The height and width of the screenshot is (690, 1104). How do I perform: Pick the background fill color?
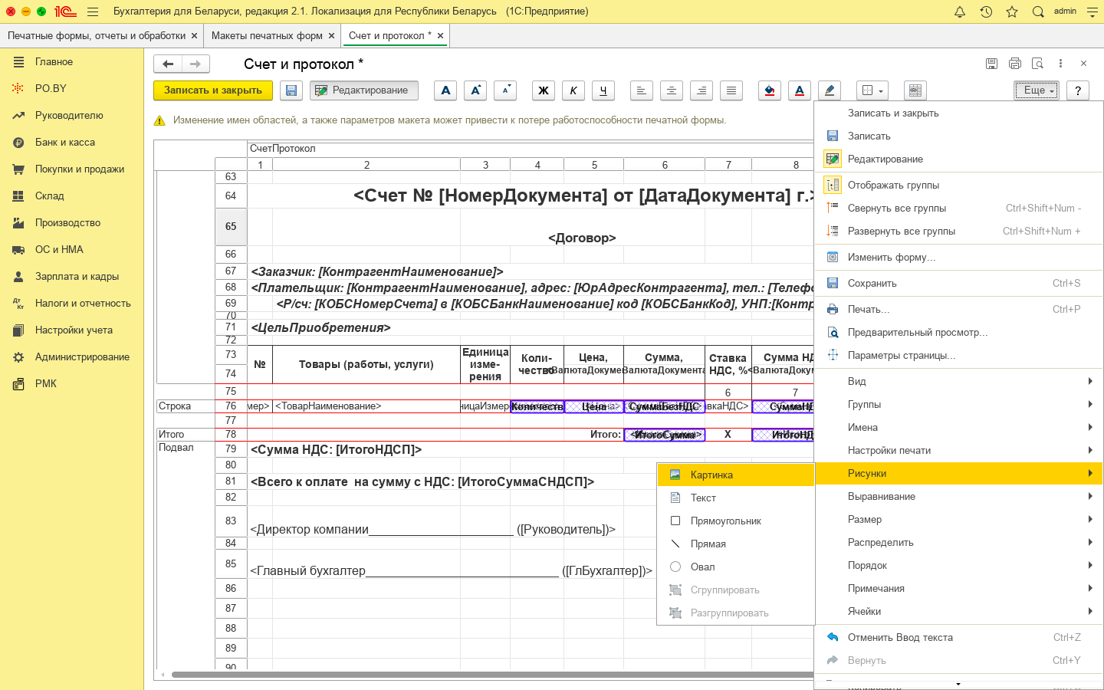(770, 90)
